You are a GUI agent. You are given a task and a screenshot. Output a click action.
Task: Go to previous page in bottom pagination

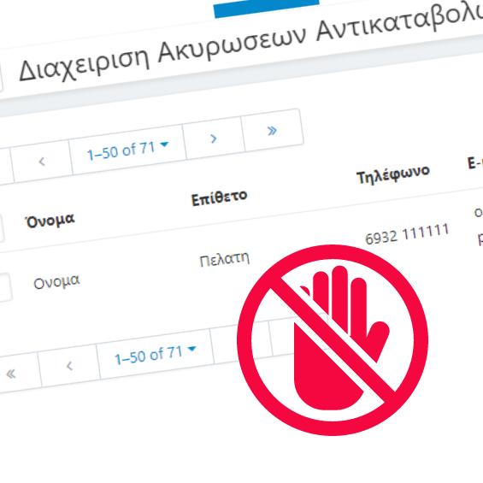69,366
